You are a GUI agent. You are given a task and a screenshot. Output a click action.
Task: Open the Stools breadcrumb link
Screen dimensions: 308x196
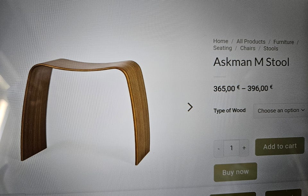(x=271, y=48)
